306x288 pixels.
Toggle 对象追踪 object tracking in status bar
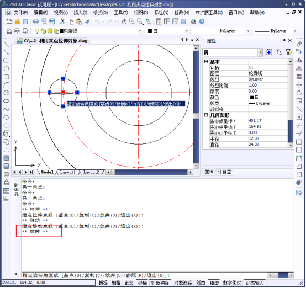pos(183,282)
